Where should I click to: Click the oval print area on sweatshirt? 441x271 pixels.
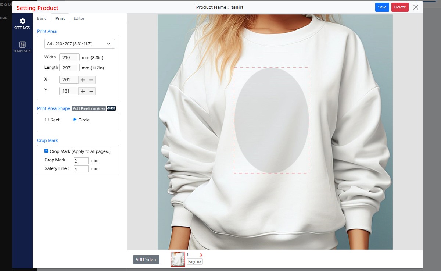[x=272, y=120]
